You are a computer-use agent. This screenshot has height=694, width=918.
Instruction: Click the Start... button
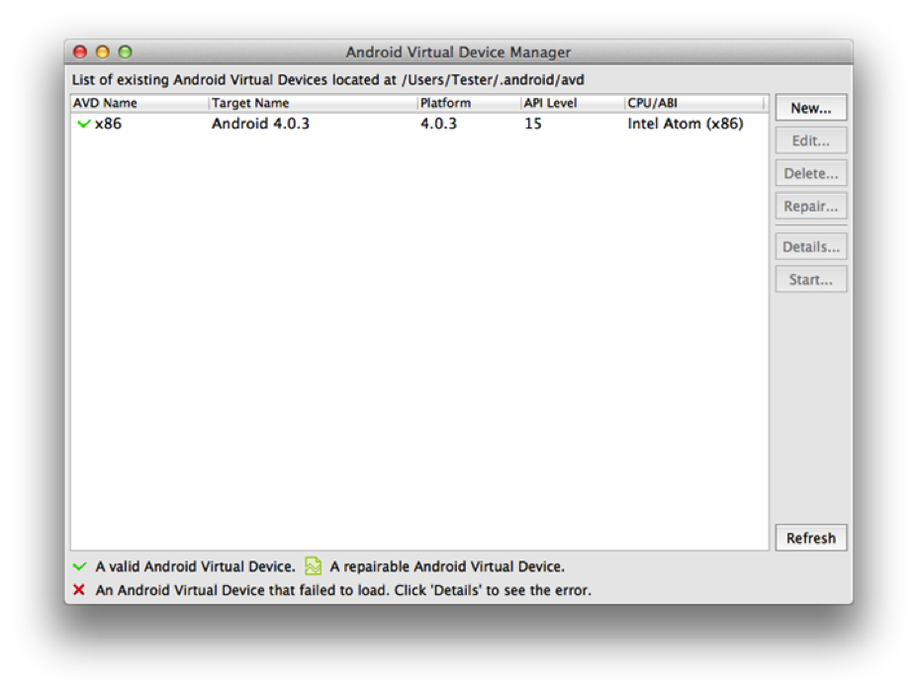[810, 280]
